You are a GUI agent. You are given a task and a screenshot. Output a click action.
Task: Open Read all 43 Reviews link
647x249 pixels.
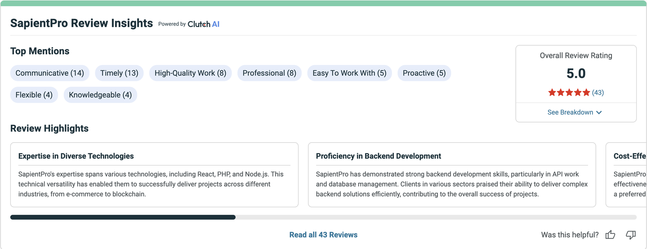(x=323, y=235)
